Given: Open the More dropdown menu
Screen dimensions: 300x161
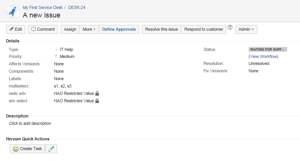Looking at the screenshot, I should tap(89, 30).
